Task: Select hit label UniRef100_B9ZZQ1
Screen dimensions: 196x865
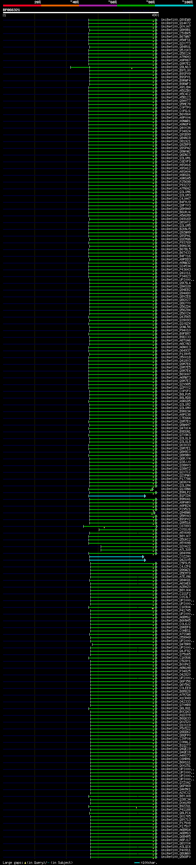Action: 176,806
